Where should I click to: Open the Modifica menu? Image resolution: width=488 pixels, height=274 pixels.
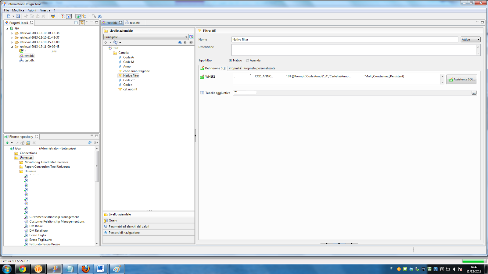[18, 10]
